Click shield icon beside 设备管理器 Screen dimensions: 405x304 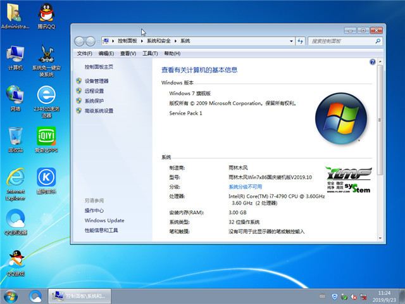pyautogui.click(x=78, y=81)
